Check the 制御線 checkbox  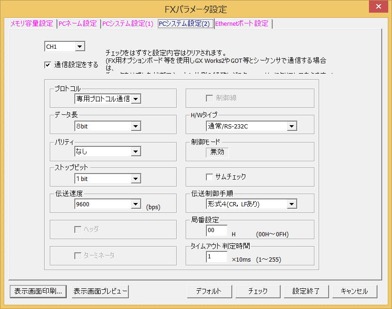(210, 98)
